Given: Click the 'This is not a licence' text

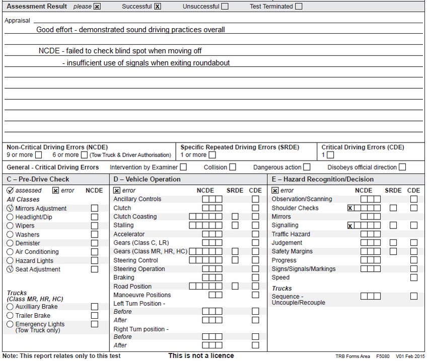Looking at the screenshot, I should tap(201, 355).
